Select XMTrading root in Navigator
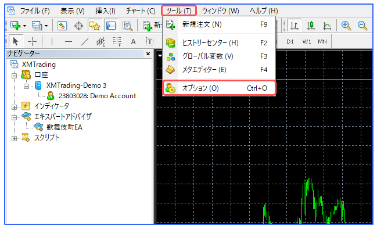The width and height of the screenshot is (377, 229). click(x=38, y=65)
